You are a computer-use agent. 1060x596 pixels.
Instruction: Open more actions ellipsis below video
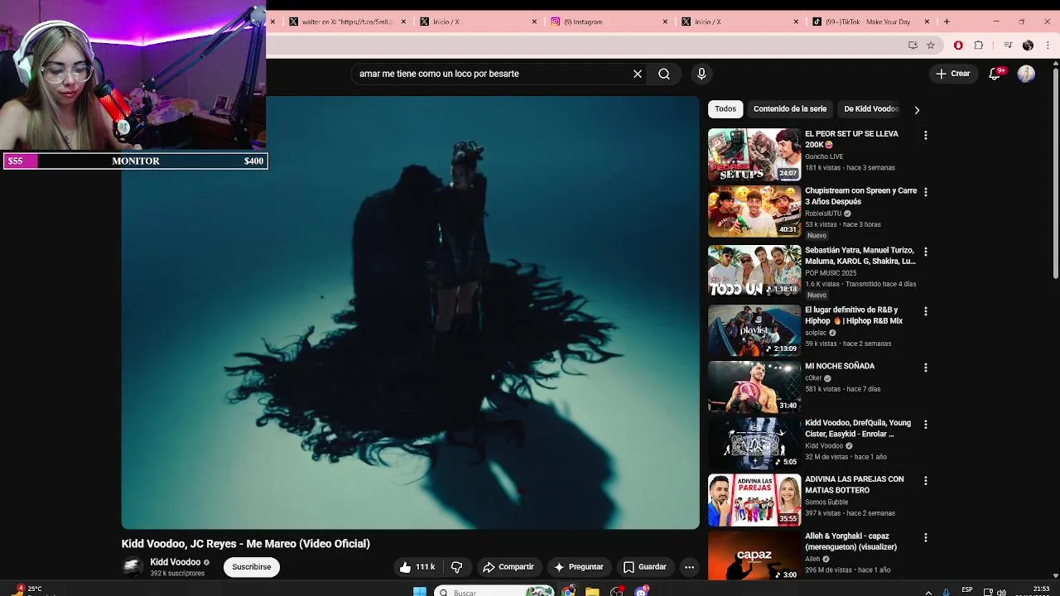(689, 567)
